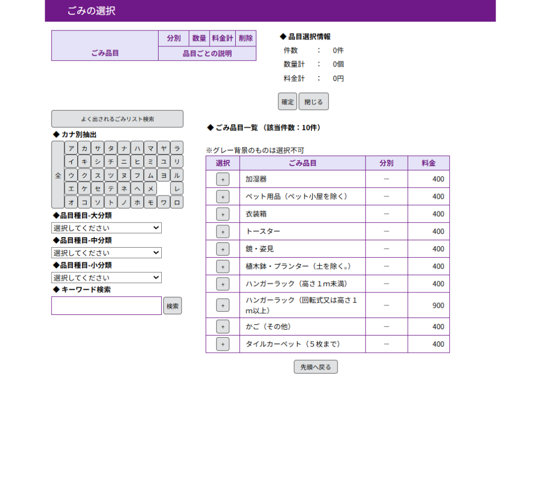Click the 閉じる button
545x489 pixels.
tap(313, 102)
